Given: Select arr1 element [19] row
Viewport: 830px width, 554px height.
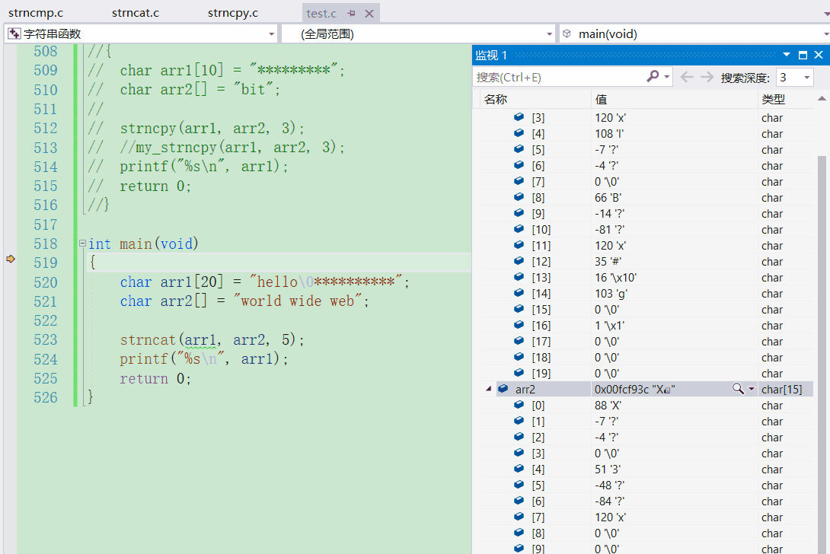Looking at the screenshot, I should 646,373.
